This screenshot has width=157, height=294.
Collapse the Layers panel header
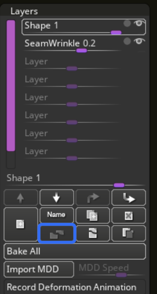pos(24,11)
